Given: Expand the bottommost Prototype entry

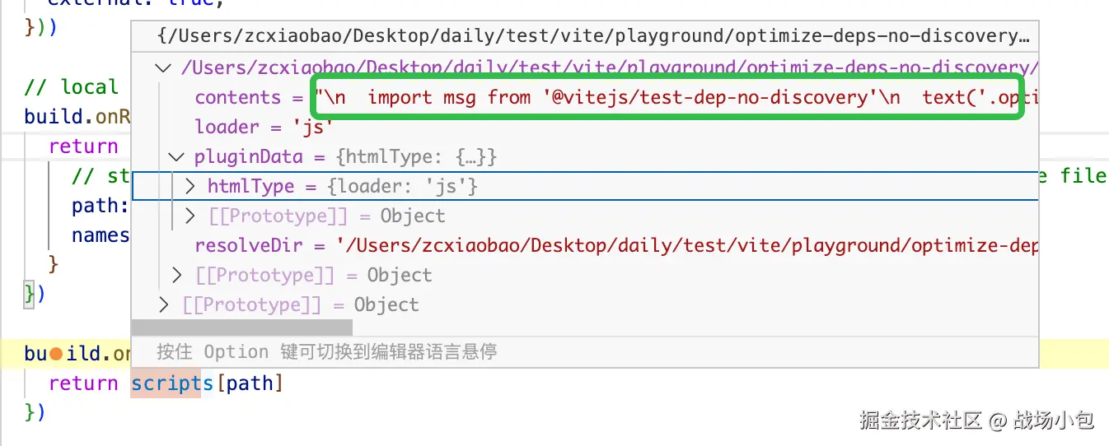Looking at the screenshot, I should coord(165,305).
